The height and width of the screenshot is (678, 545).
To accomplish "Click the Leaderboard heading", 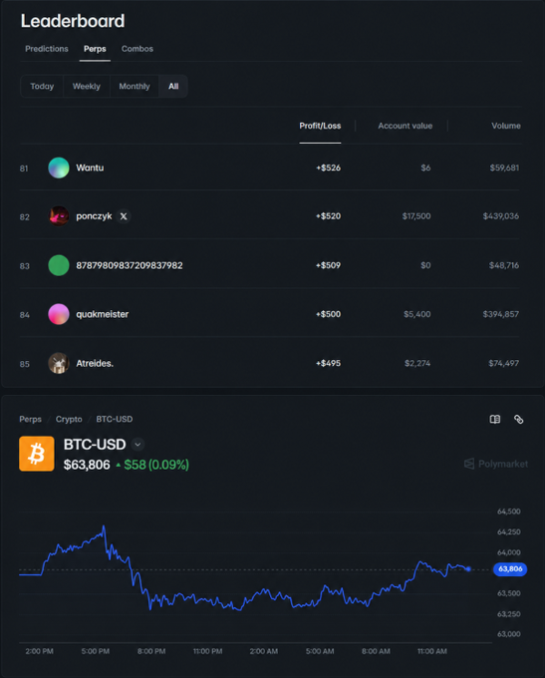I will (x=73, y=21).
